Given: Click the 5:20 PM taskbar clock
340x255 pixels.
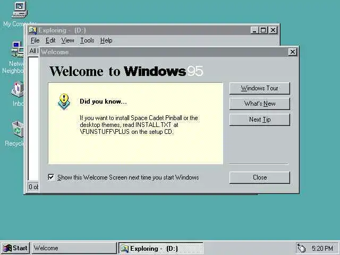Looking at the screenshot, I should pyautogui.click(x=322, y=248).
